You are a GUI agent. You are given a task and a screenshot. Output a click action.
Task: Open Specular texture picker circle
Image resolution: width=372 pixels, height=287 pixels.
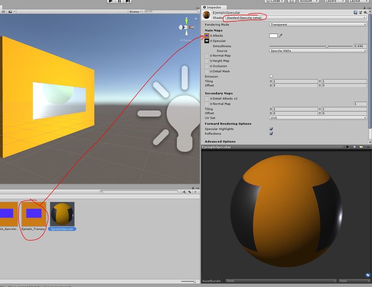(x=211, y=41)
